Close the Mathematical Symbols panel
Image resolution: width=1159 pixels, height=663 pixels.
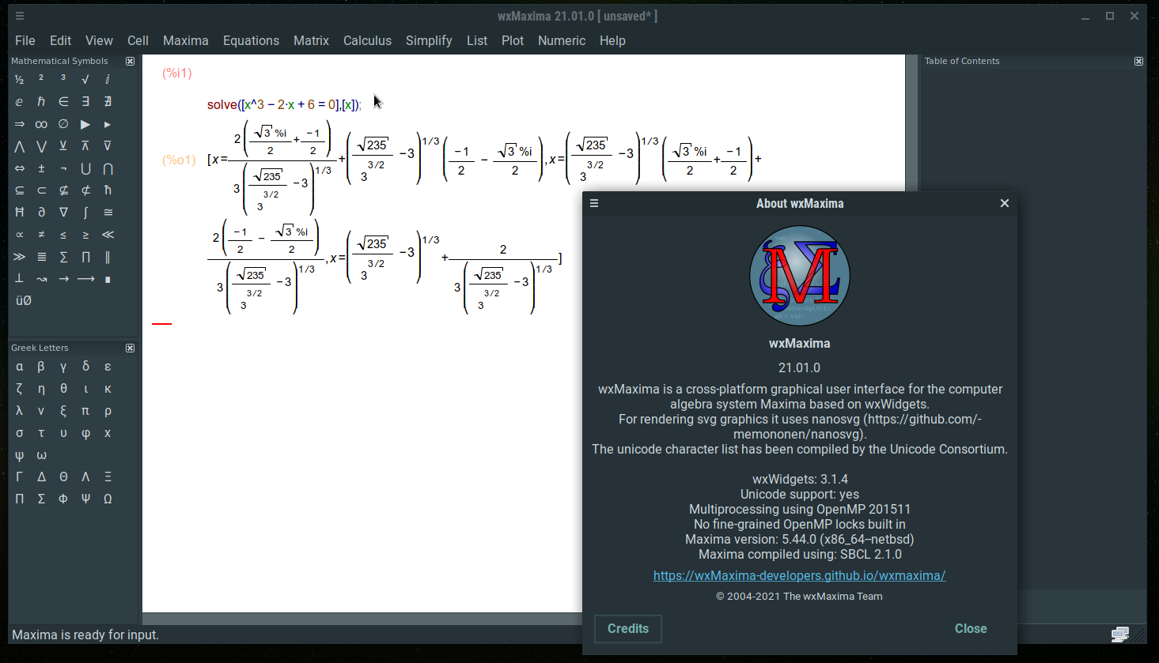pyautogui.click(x=131, y=61)
